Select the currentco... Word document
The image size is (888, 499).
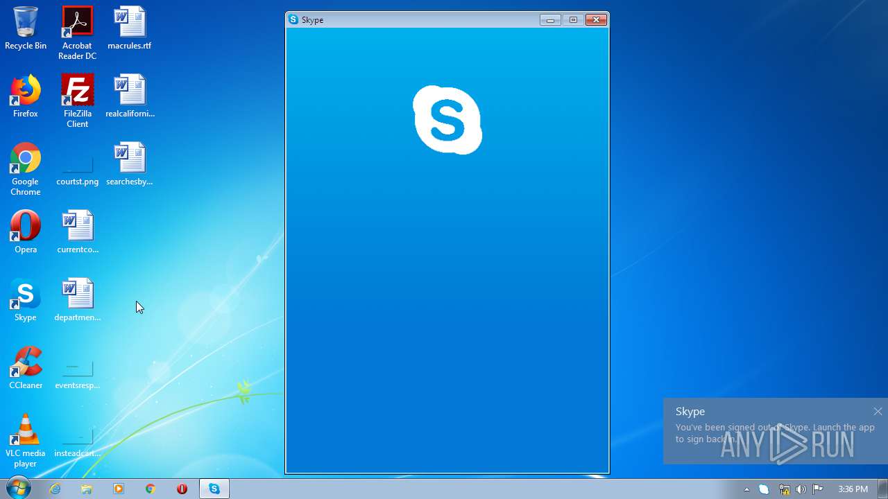click(77, 231)
